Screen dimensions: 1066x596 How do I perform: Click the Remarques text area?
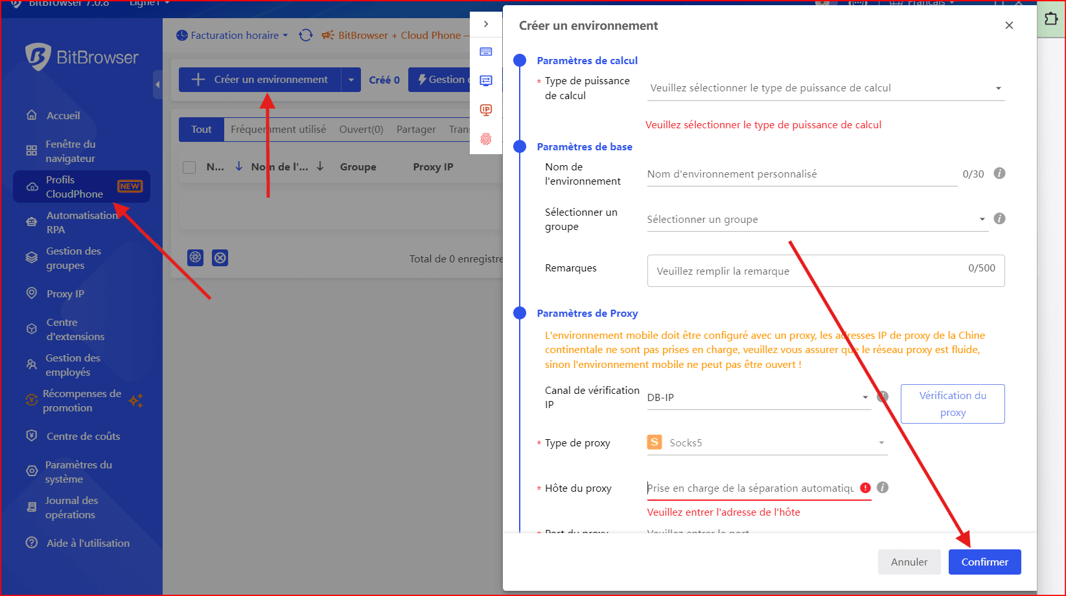826,271
